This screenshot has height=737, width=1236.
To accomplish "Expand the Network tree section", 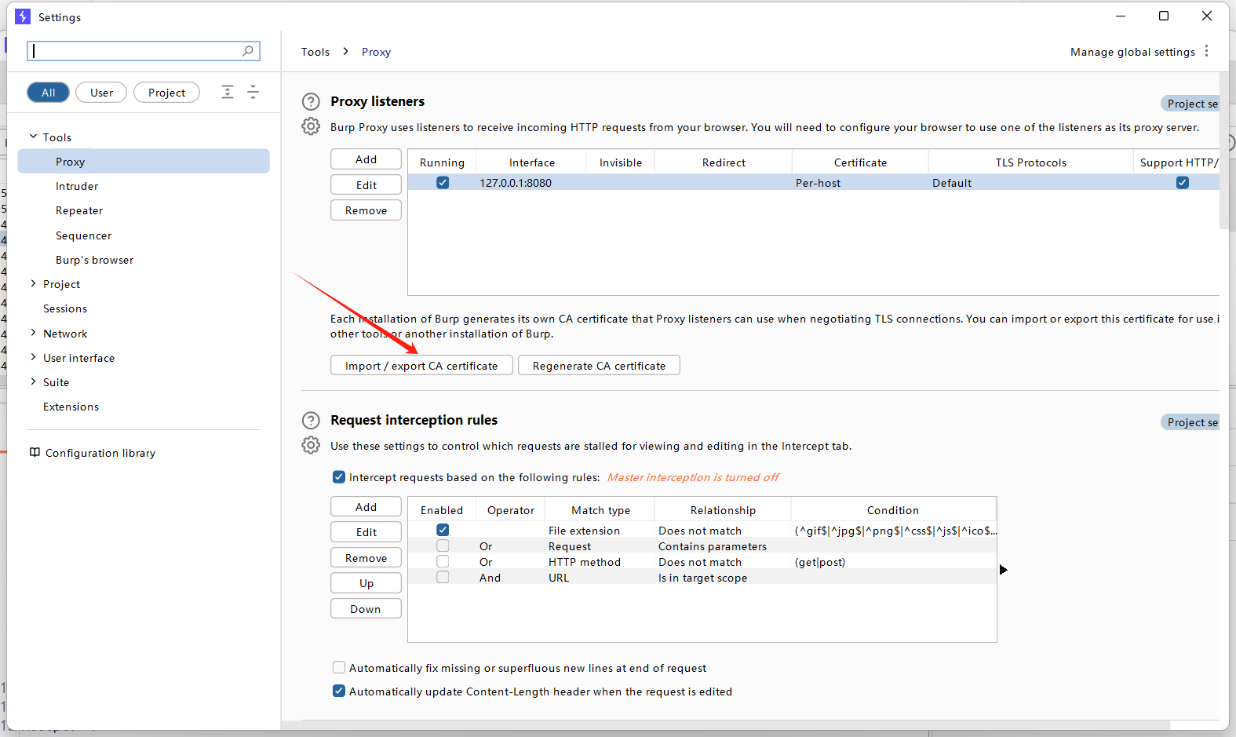I will point(33,333).
